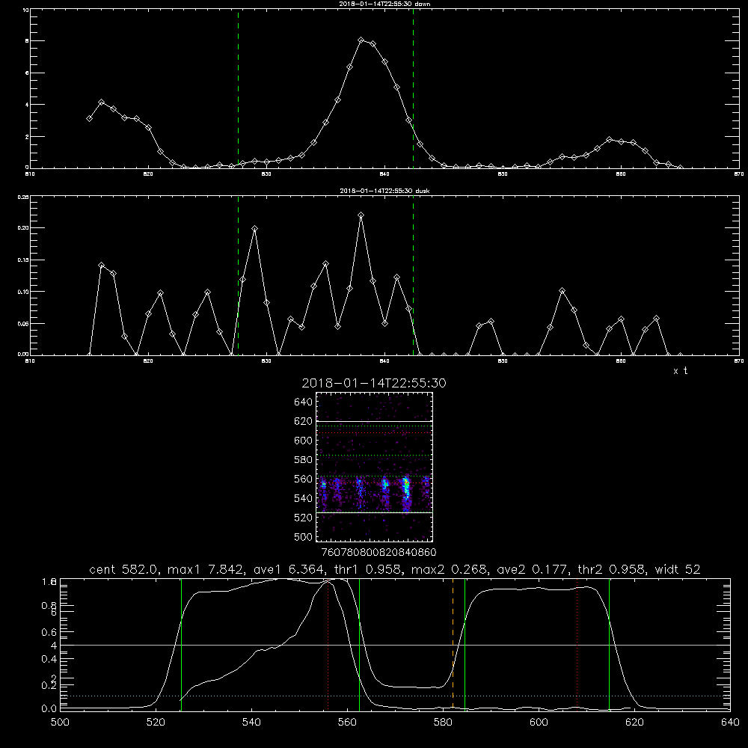Click the 'widt 52' value in the stats line
This screenshot has height=748, width=748.
[x=678, y=569]
